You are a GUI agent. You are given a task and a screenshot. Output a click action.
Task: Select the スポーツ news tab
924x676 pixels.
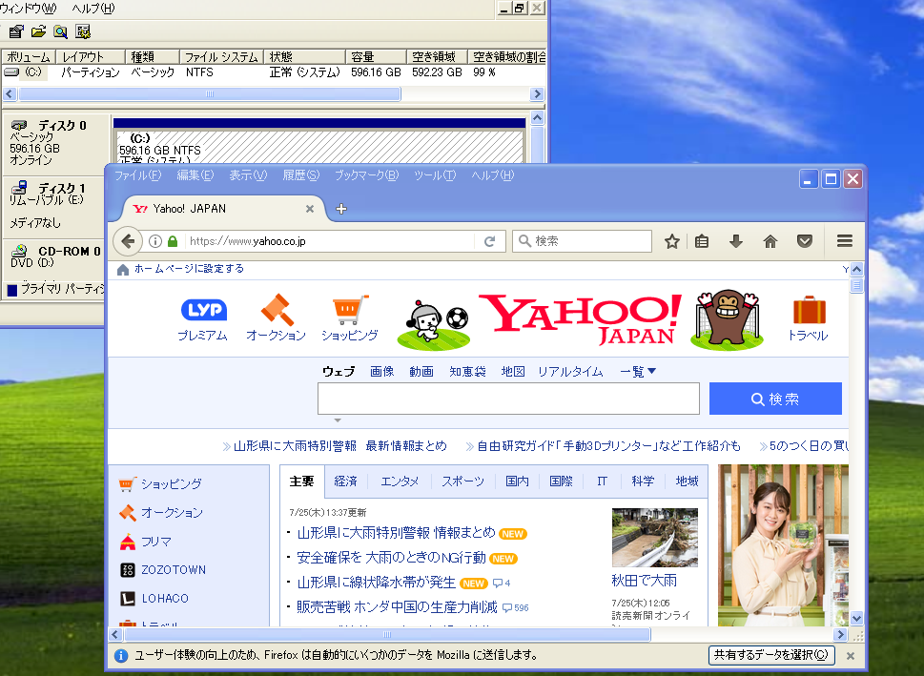(x=463, y=481)
